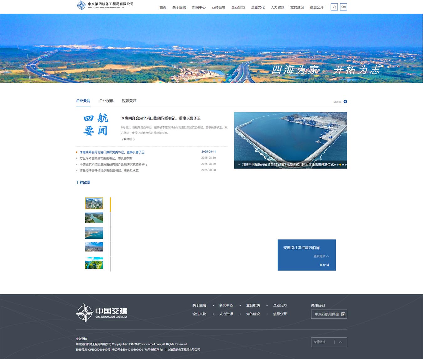The width and height of the screenshot is (423, 359).
Task: Open the 业务板块 menu in top navigation
Action: pyautogui.click(x=218, y=8)
